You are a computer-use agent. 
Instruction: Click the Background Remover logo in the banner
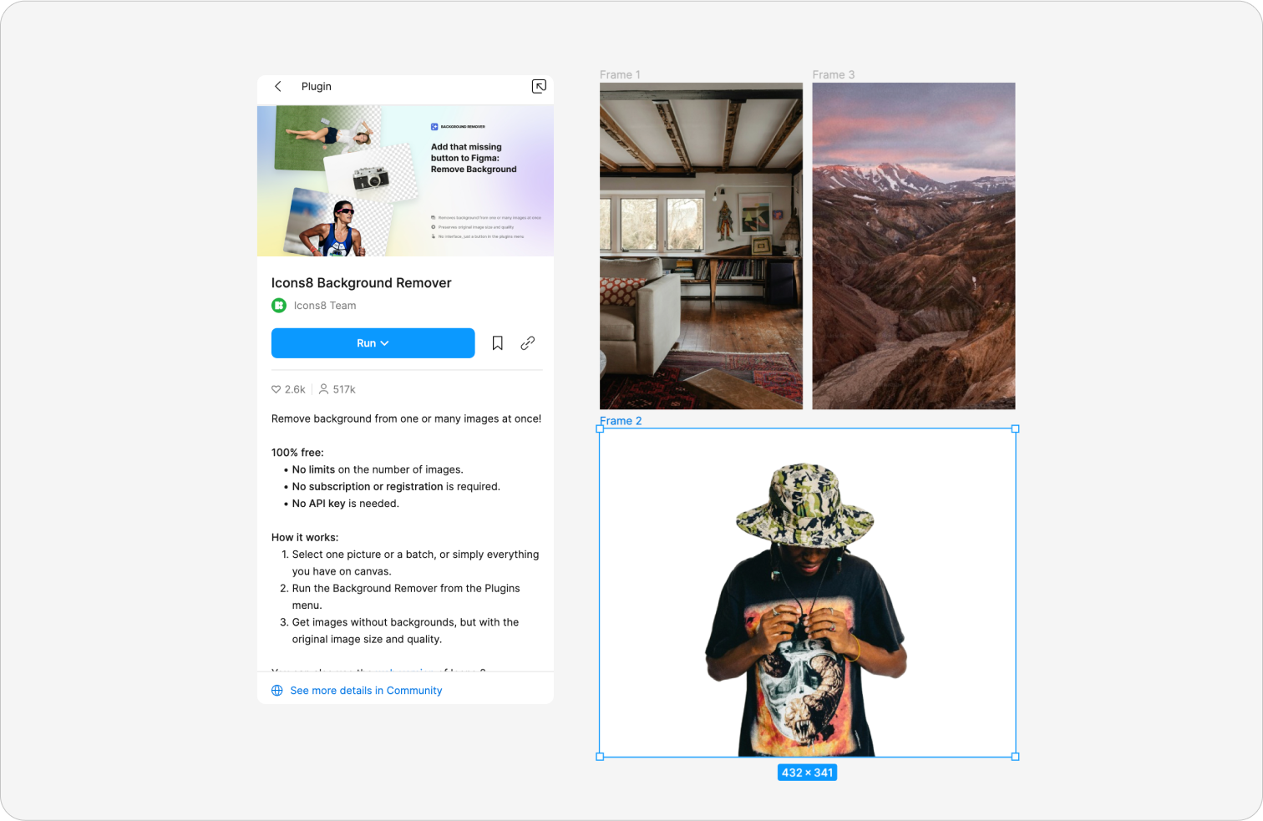435,125
